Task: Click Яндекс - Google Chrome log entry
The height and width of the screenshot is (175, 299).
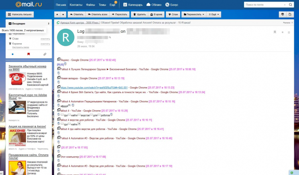Action: 75,60
